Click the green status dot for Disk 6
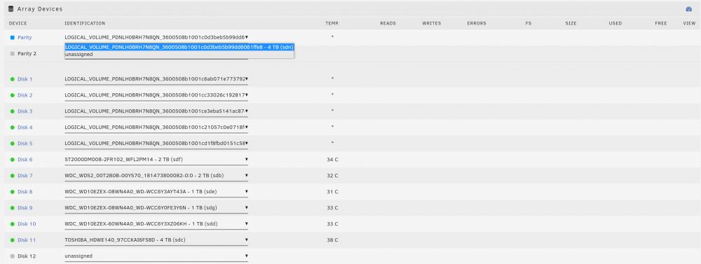Screen dimensions: 701x264 tap(13, 160)
